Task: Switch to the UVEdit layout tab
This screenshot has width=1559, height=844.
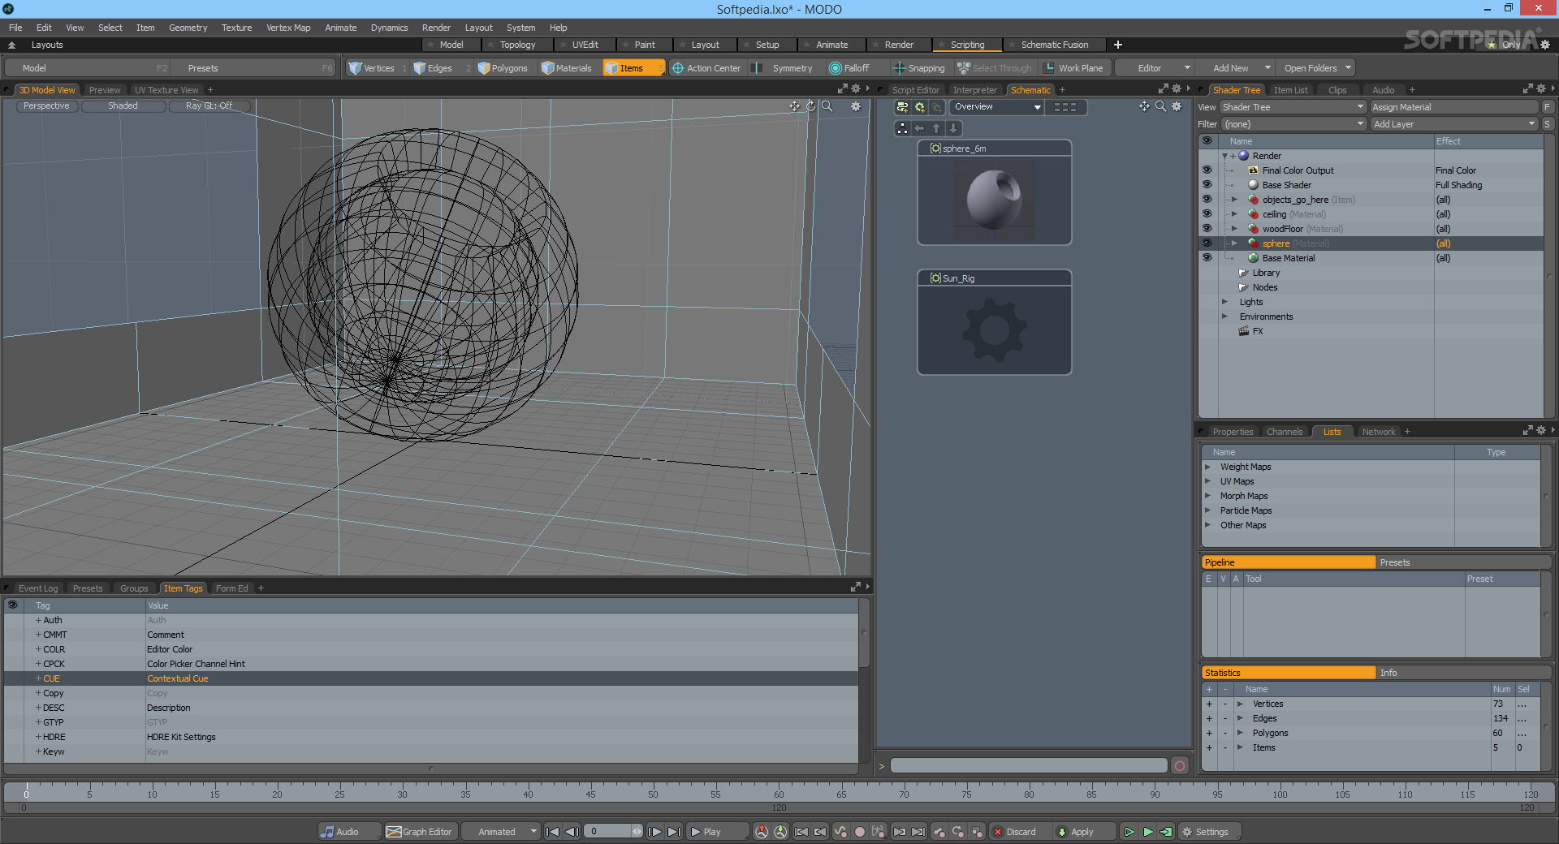Action: point(585,45)
